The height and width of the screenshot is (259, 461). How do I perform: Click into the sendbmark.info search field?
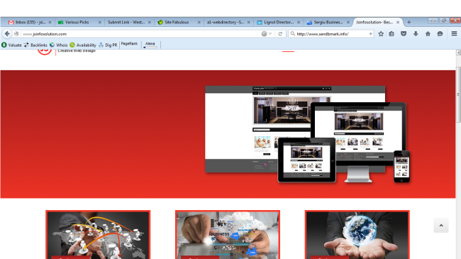[x=331, y=34]
